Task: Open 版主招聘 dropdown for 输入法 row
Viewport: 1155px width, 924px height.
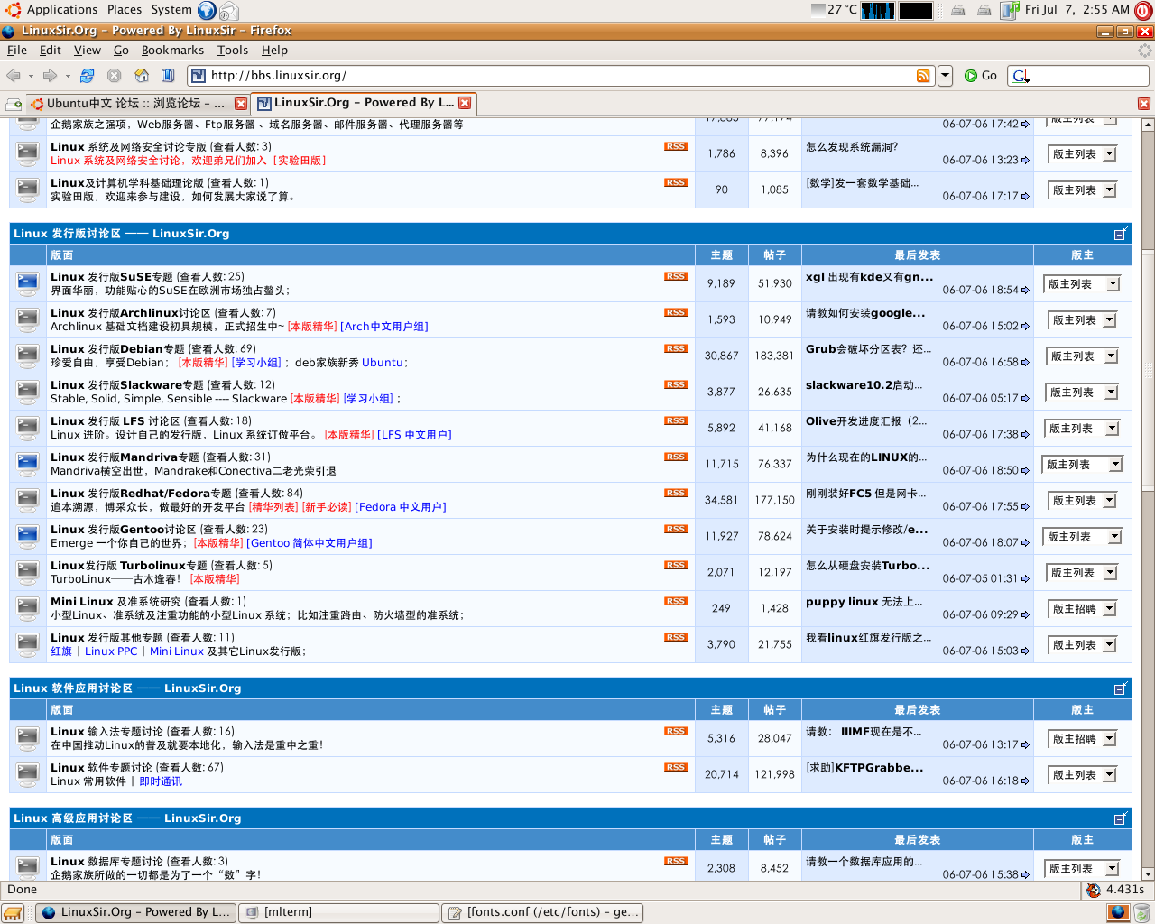Action: (1083, 739)
